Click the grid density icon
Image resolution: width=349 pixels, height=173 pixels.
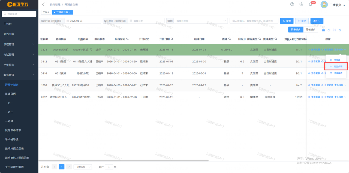point(324,30)
